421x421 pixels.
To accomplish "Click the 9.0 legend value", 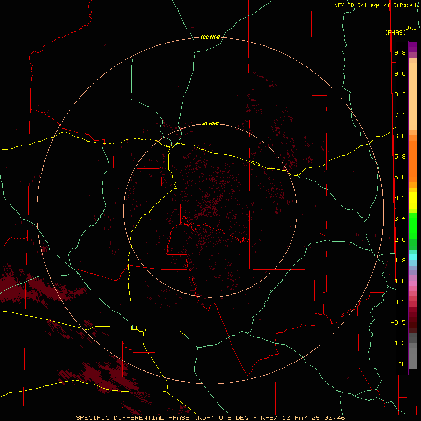I will [400, 73].
